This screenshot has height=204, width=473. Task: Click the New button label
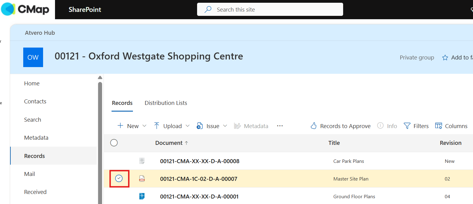(x=133, y=126)
